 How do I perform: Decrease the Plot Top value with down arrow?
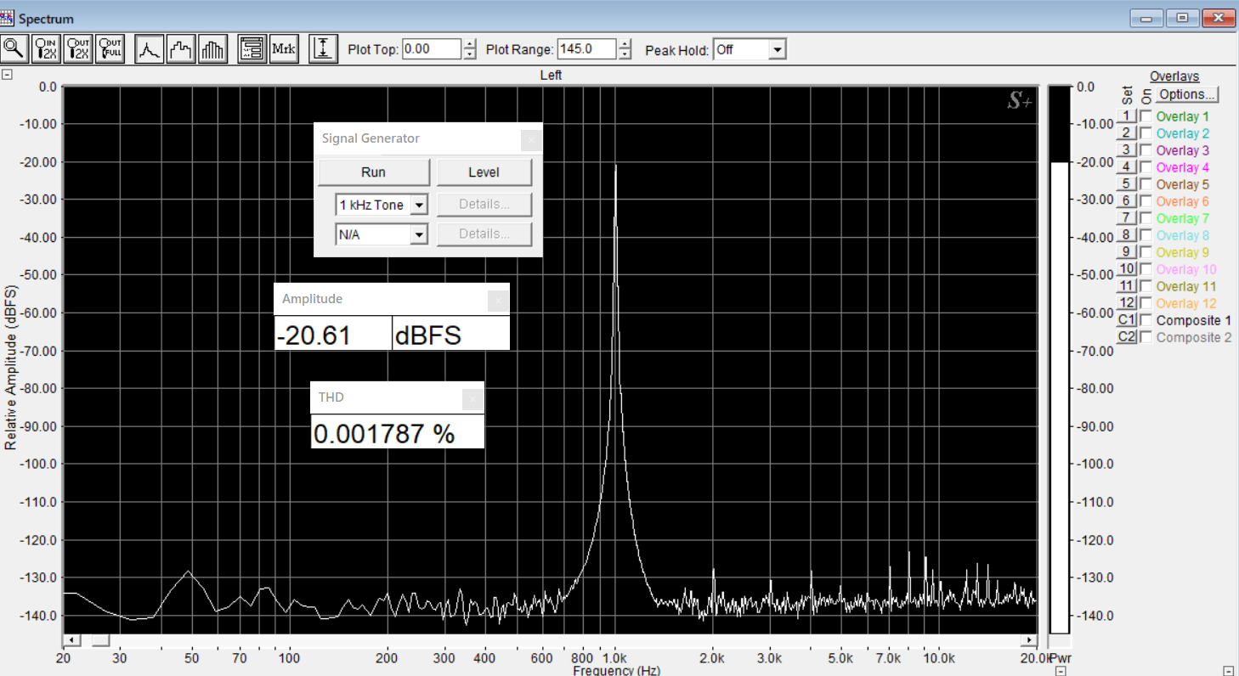tap(470, 54)
